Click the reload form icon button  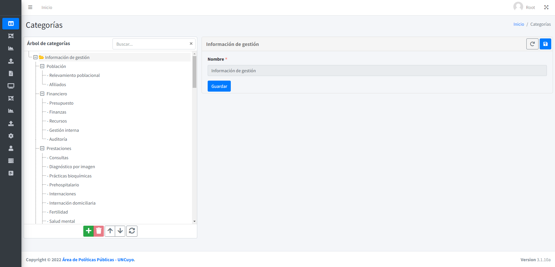pos(532,44)
